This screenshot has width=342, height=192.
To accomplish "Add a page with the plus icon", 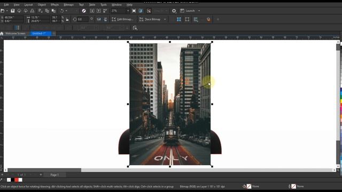I will [x=41, y=174].
